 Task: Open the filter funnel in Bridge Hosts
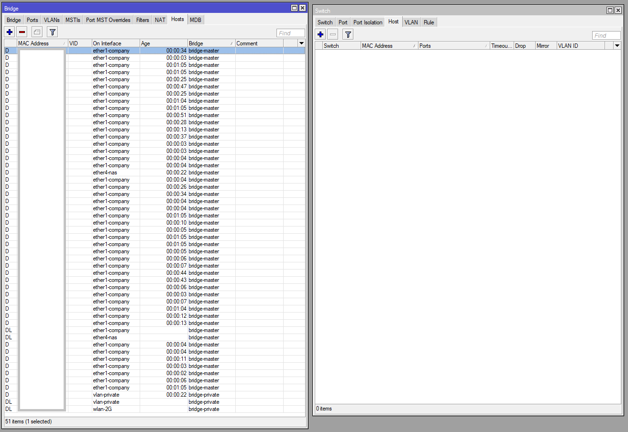tap(52, 32)
